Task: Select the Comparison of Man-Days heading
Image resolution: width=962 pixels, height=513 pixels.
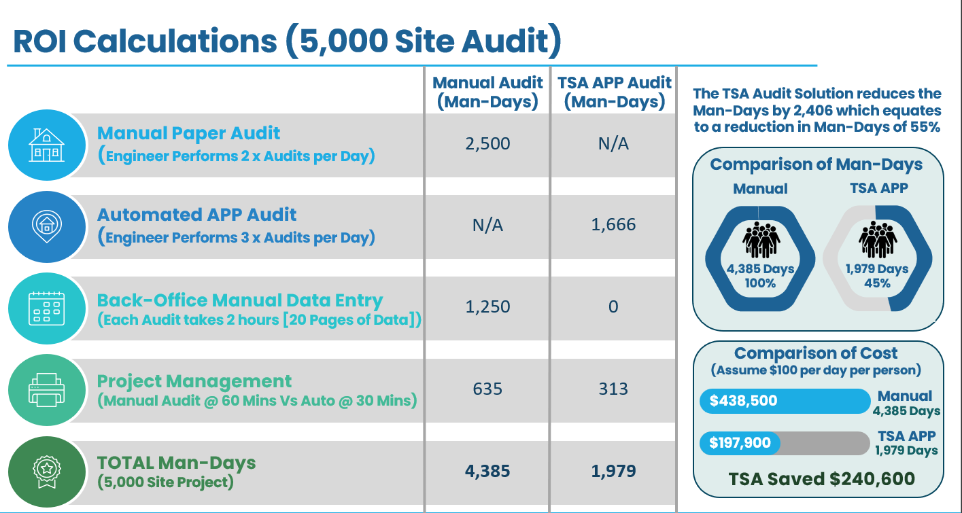Action: coord(816,164)
